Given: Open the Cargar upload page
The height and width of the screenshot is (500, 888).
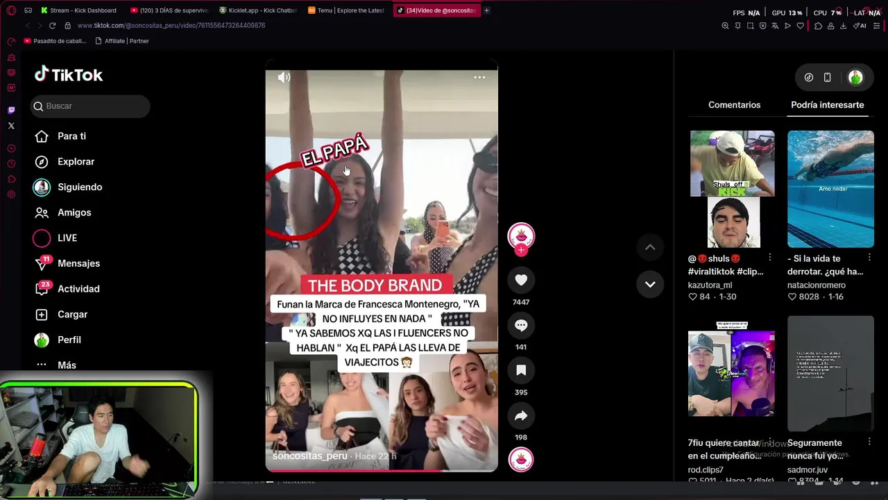Looking at the screenshot, I should click(x=72, y=315).
